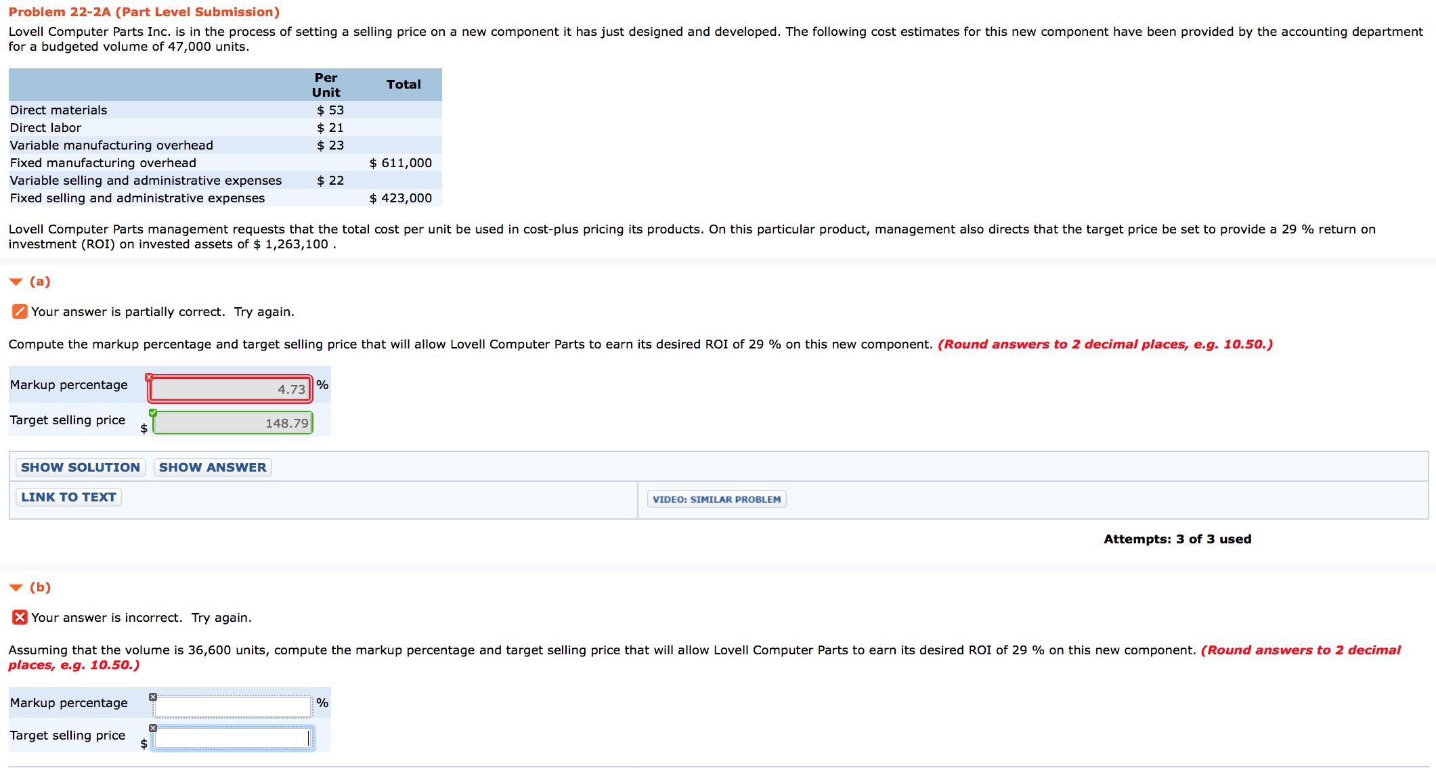
Task: Click the (b) section label
Action: 40,587
